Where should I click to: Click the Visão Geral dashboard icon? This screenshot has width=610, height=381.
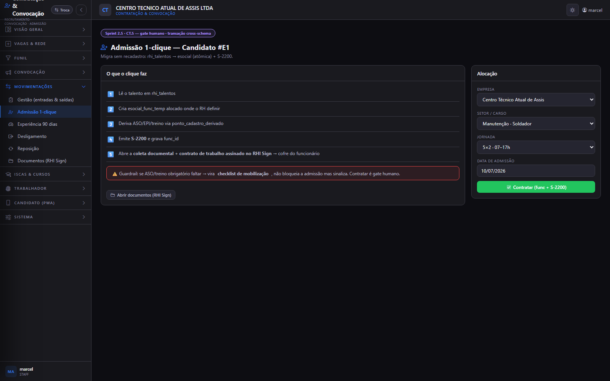coord(8,29)
